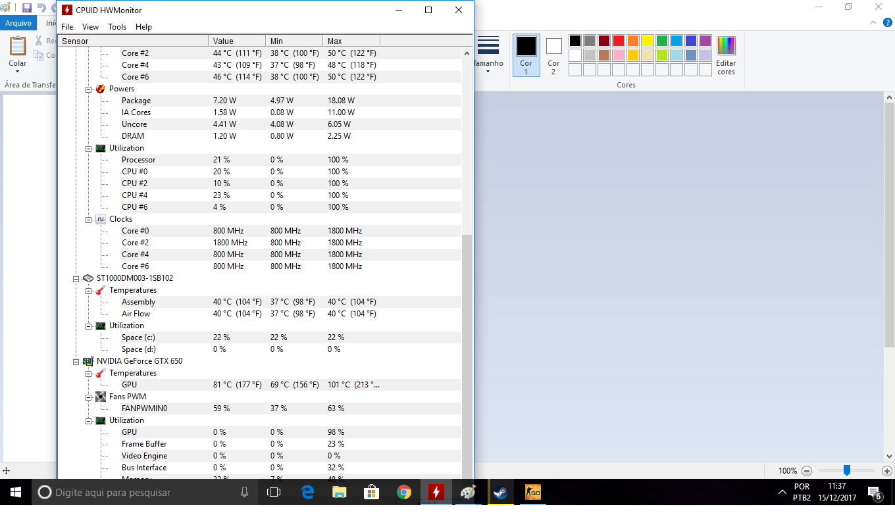Click the Value column header
The image size is (895, 519).
pos(237,41)
